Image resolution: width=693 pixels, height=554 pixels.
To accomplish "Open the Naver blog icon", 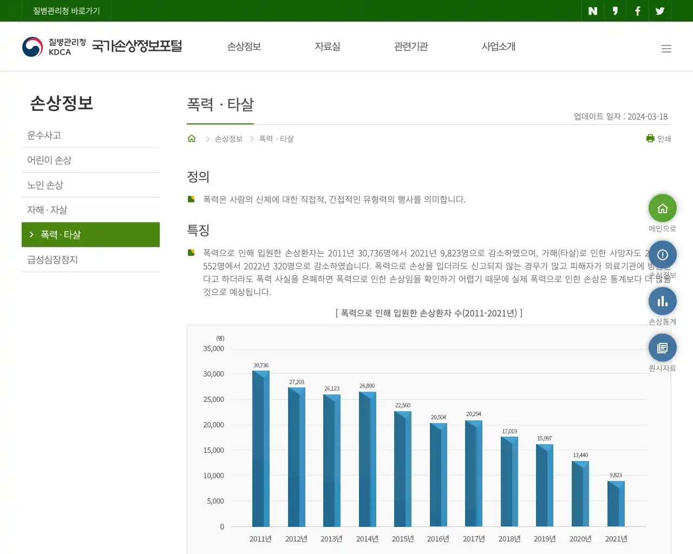I will [x=593, y=11].
